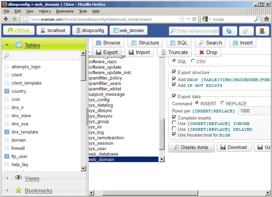Click the chive logo button

[x=19, y=31]
